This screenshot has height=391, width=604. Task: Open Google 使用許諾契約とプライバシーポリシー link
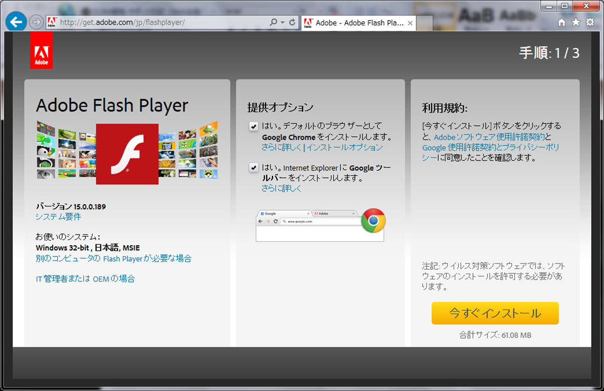[x=491, y=153]
